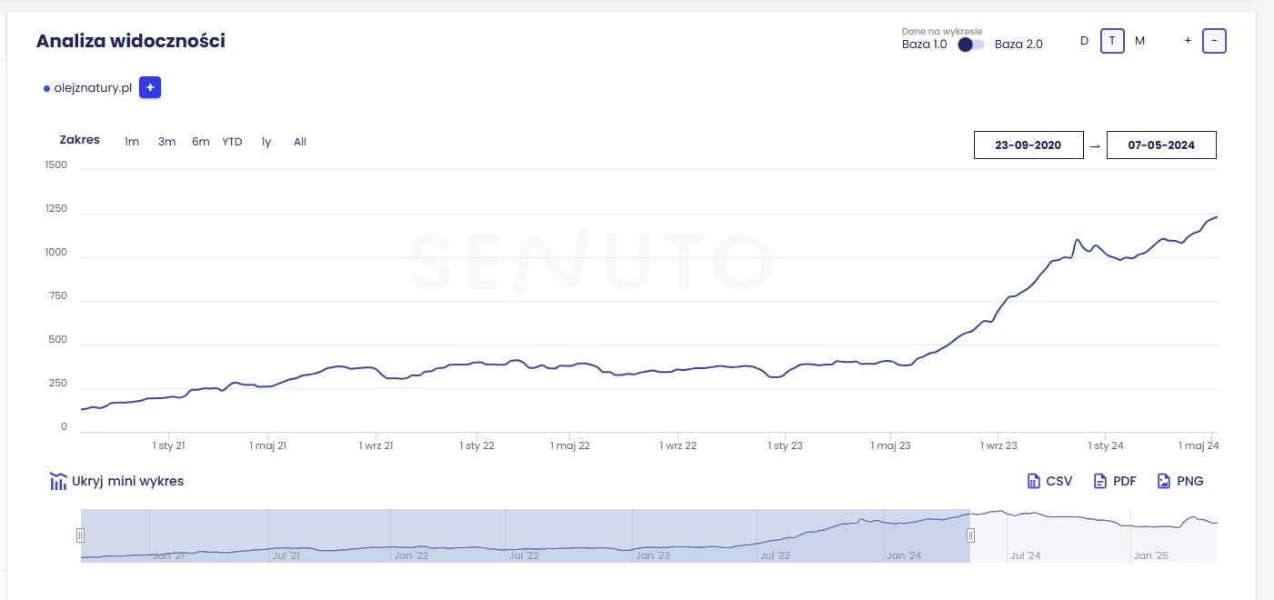Viewport: 1274px width, 600px height.
Task: Select daily granularity D
Action: tap(1084, 41)
